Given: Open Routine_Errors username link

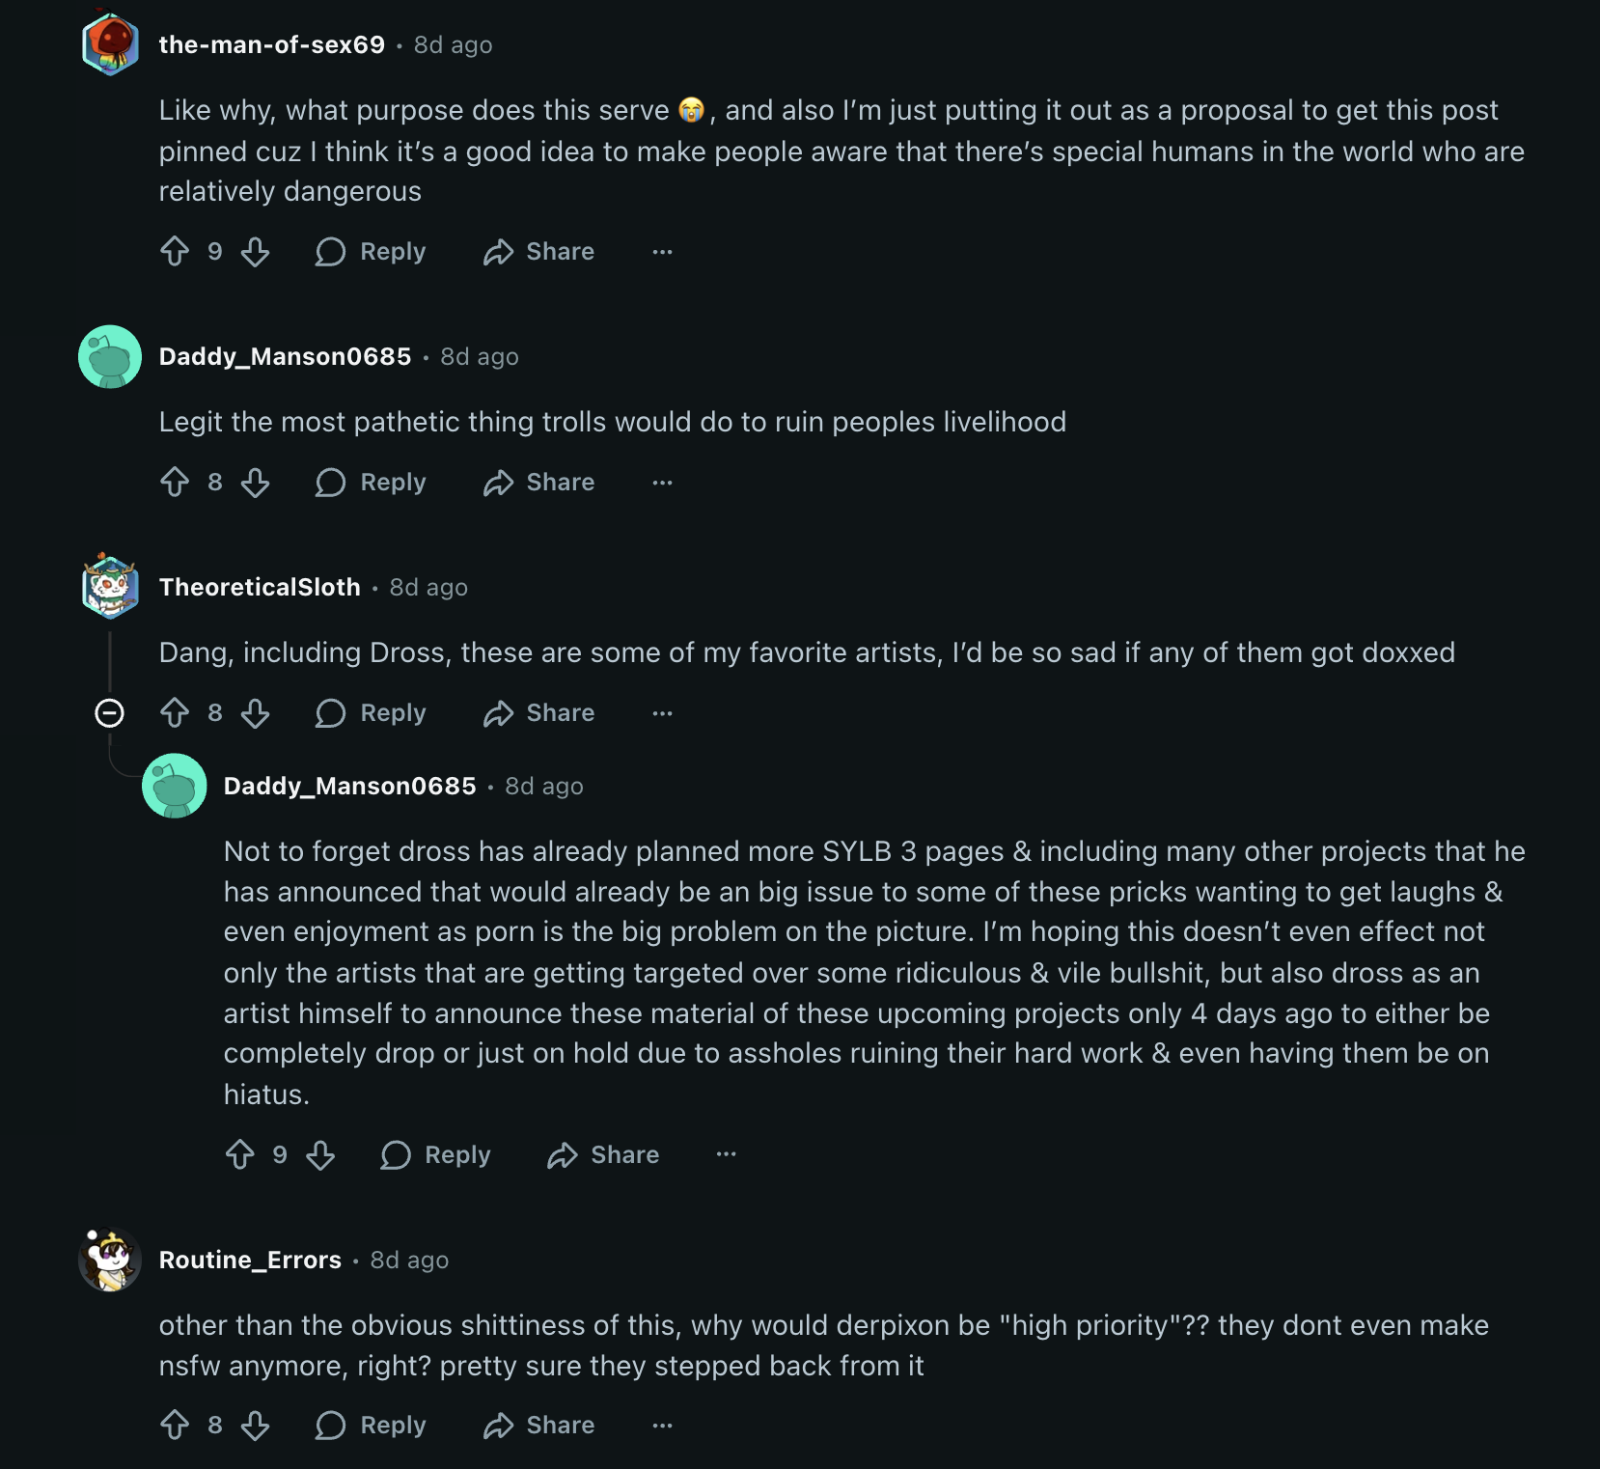Looking at the screenshot, I should 250,1261.
